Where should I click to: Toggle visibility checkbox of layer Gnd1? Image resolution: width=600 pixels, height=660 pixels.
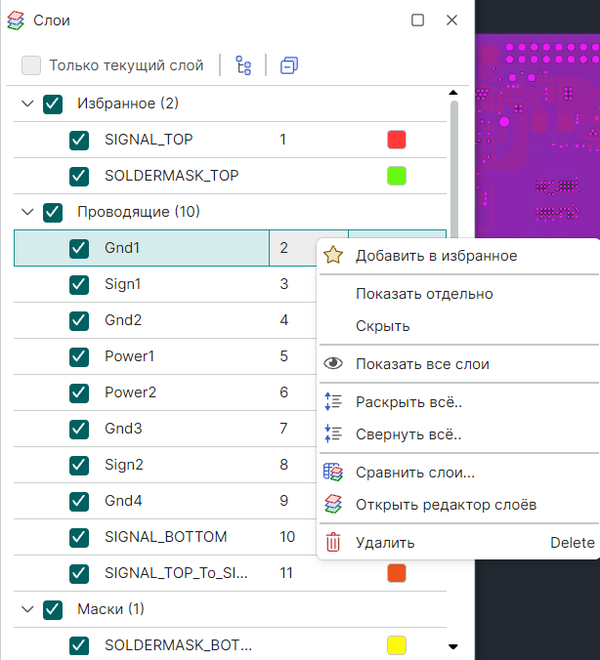(x=79, y=248)
